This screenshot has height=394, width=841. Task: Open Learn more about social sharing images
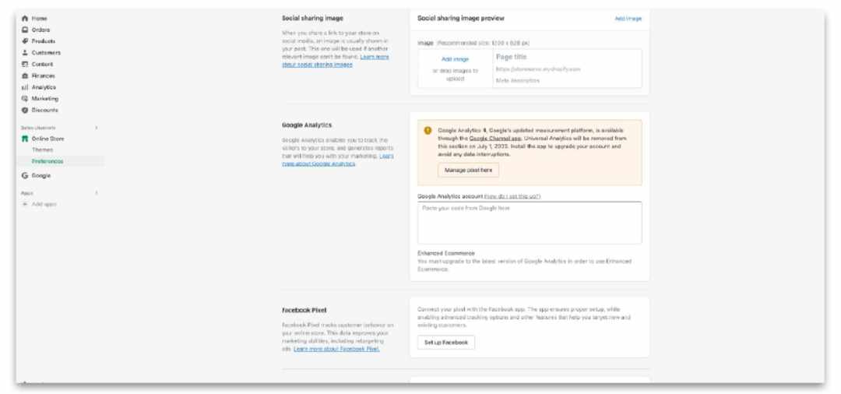tap(335, 61)
